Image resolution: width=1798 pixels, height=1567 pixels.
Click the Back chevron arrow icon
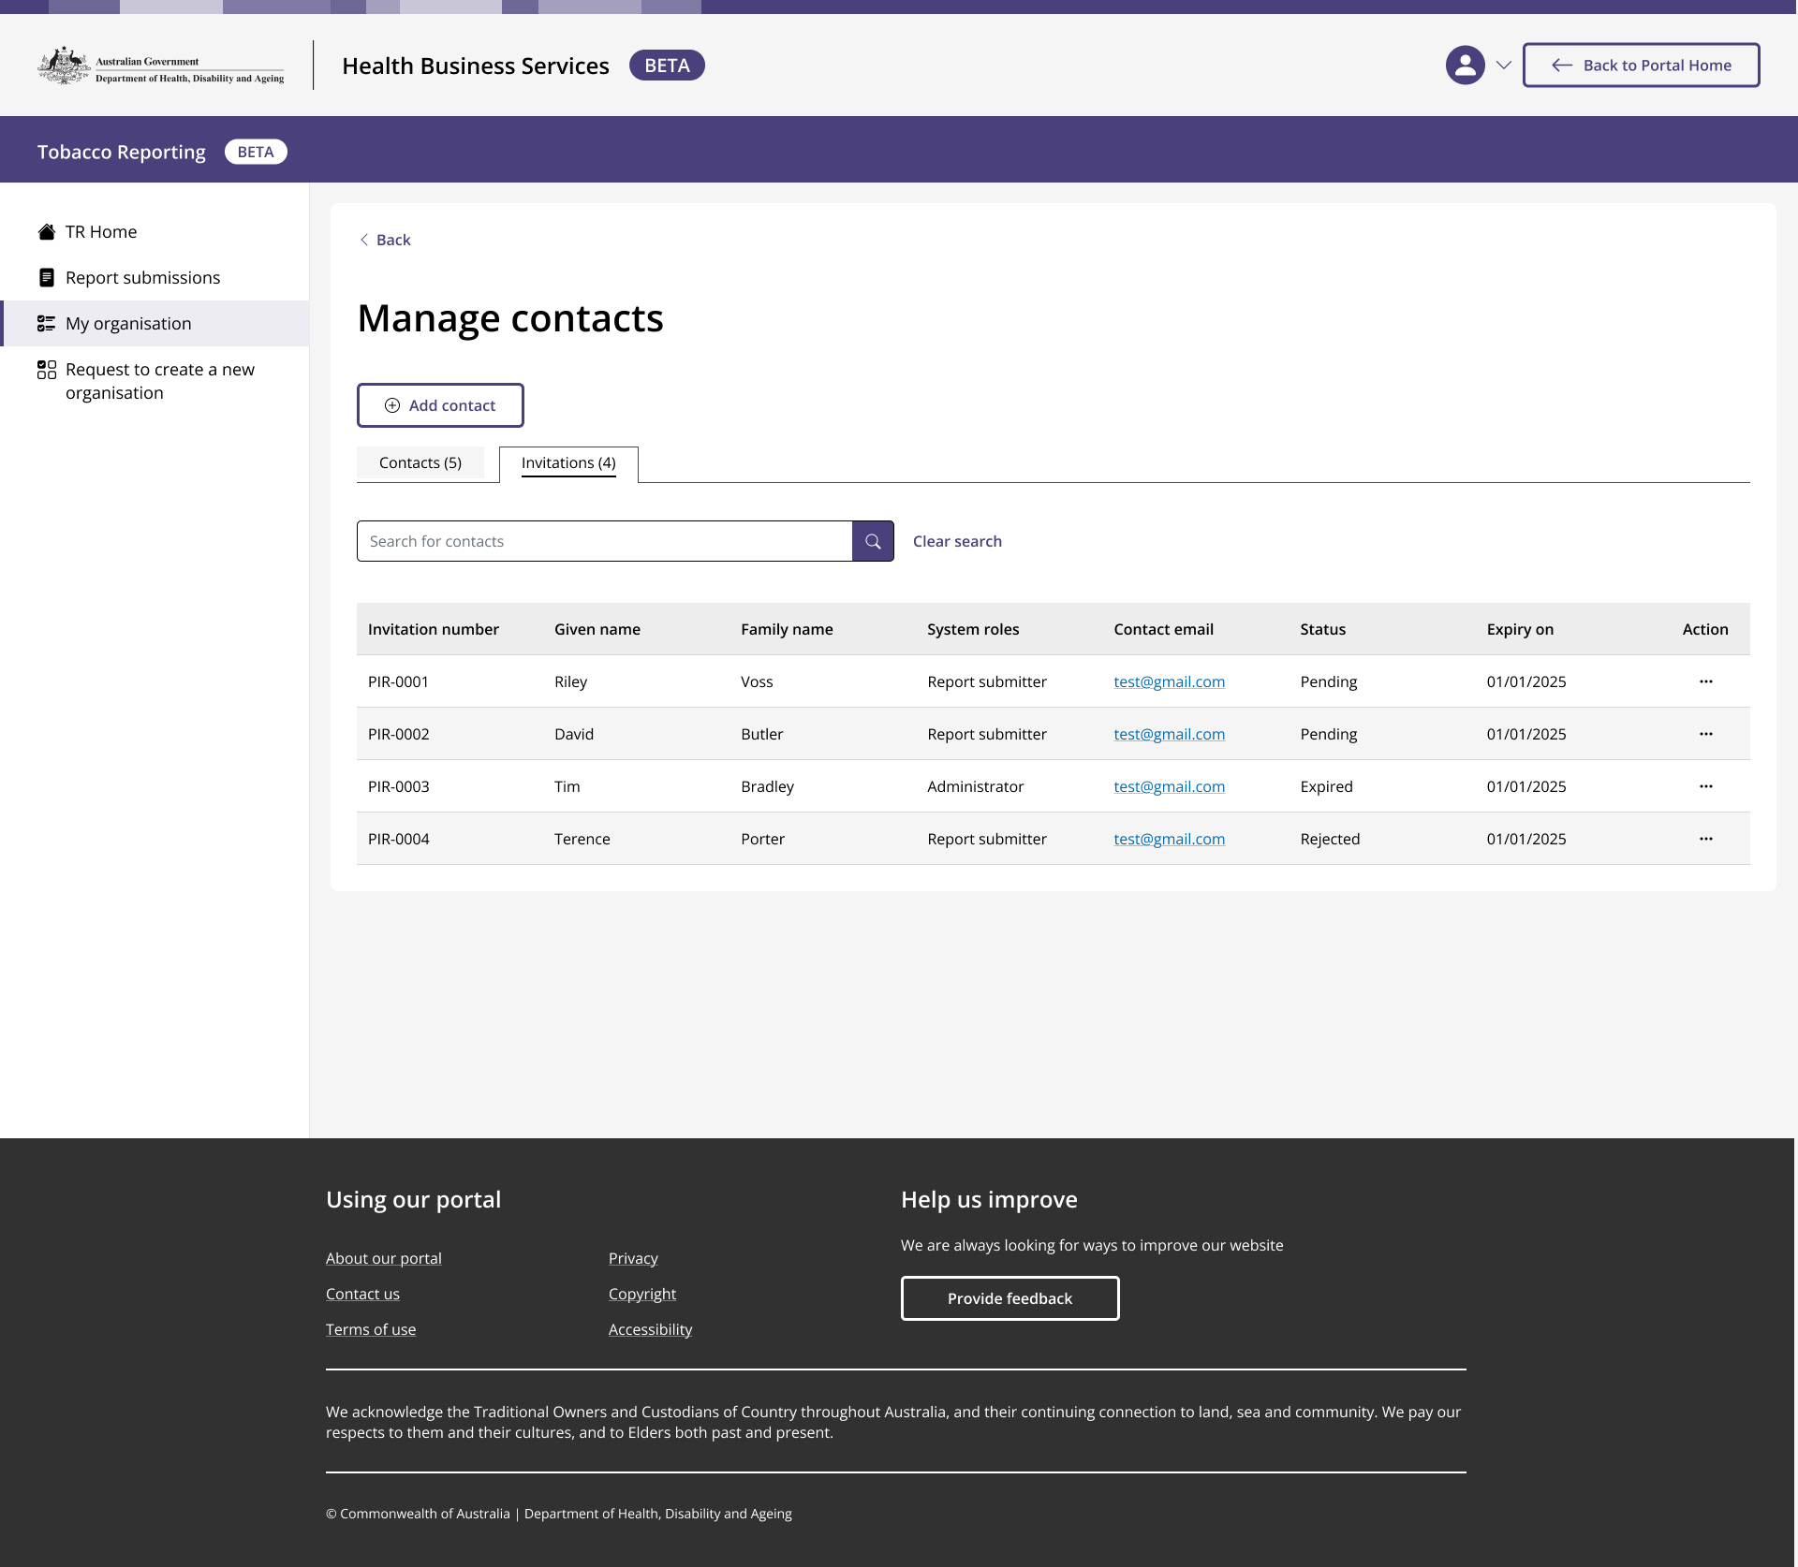point(364,240)
